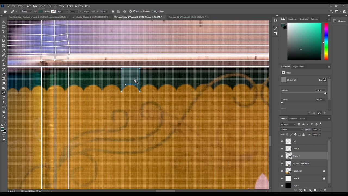Open the Window menu
Image resolution: width=348 pixels, height=196 pixels.
tap(79, 6)
